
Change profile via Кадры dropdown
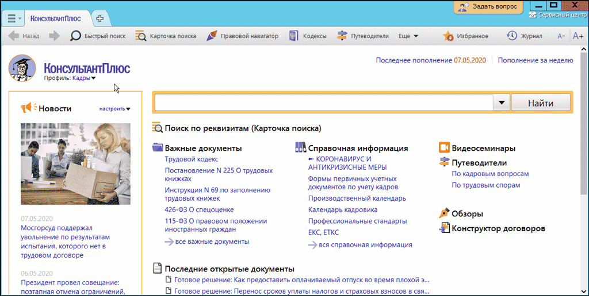84,78
